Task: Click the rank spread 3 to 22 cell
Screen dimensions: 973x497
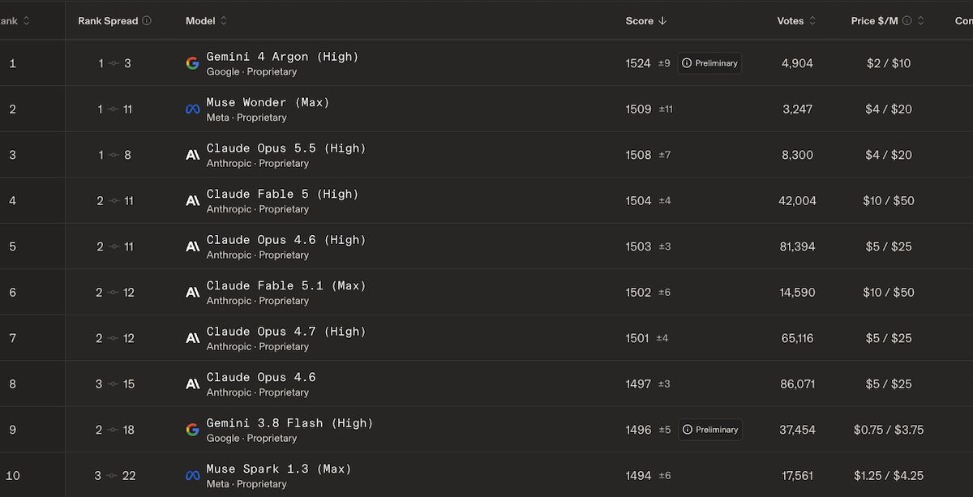Action: [114, 476]
